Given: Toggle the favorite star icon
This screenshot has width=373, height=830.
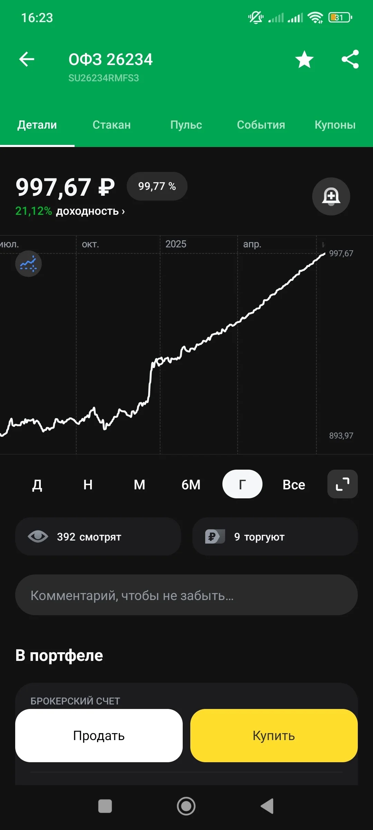Looking at the screenshot, I should 304,59.
